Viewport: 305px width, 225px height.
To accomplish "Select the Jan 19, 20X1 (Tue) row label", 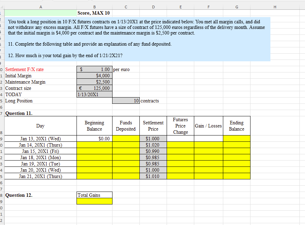I will coord(41,164).
